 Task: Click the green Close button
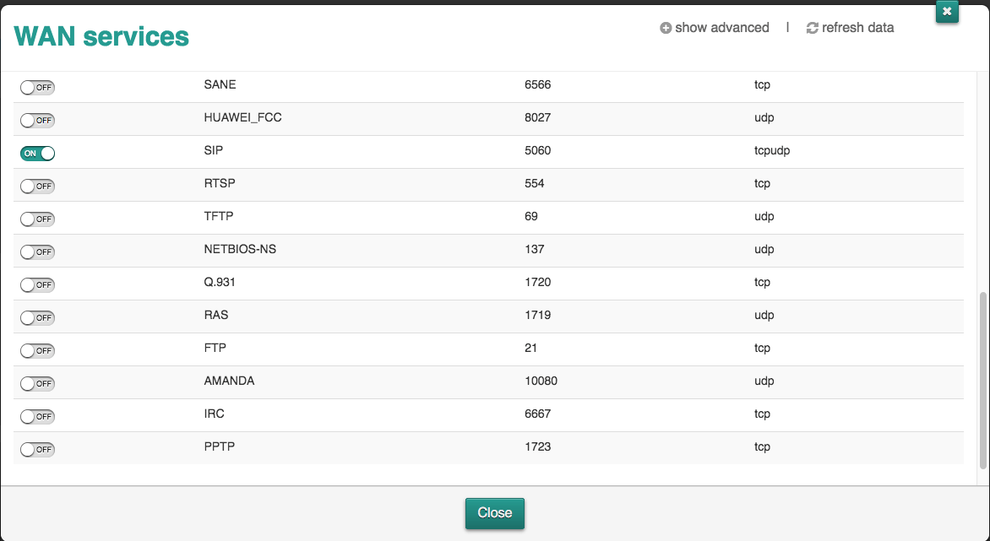point(494,512)
